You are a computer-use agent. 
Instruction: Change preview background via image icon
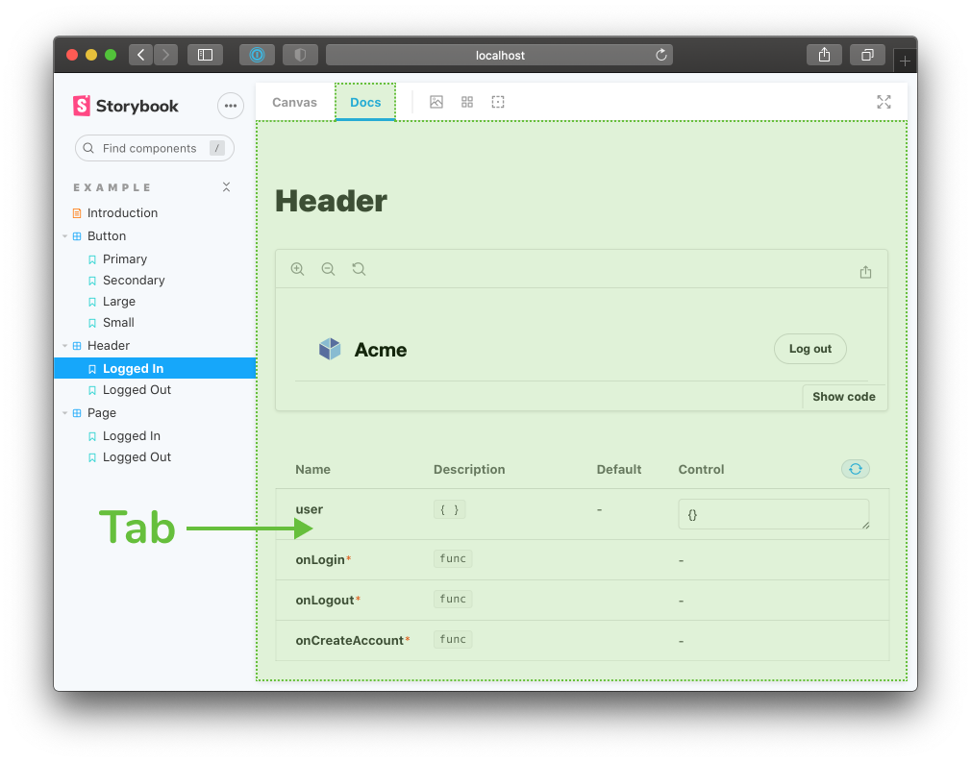point(436,102)
